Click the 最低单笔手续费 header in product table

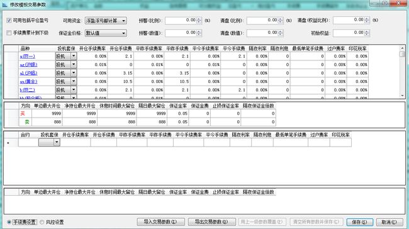[308, 48]
